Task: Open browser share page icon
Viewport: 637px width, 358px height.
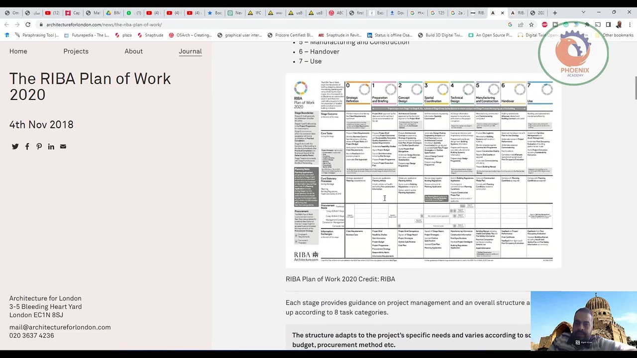Action: 521,24
